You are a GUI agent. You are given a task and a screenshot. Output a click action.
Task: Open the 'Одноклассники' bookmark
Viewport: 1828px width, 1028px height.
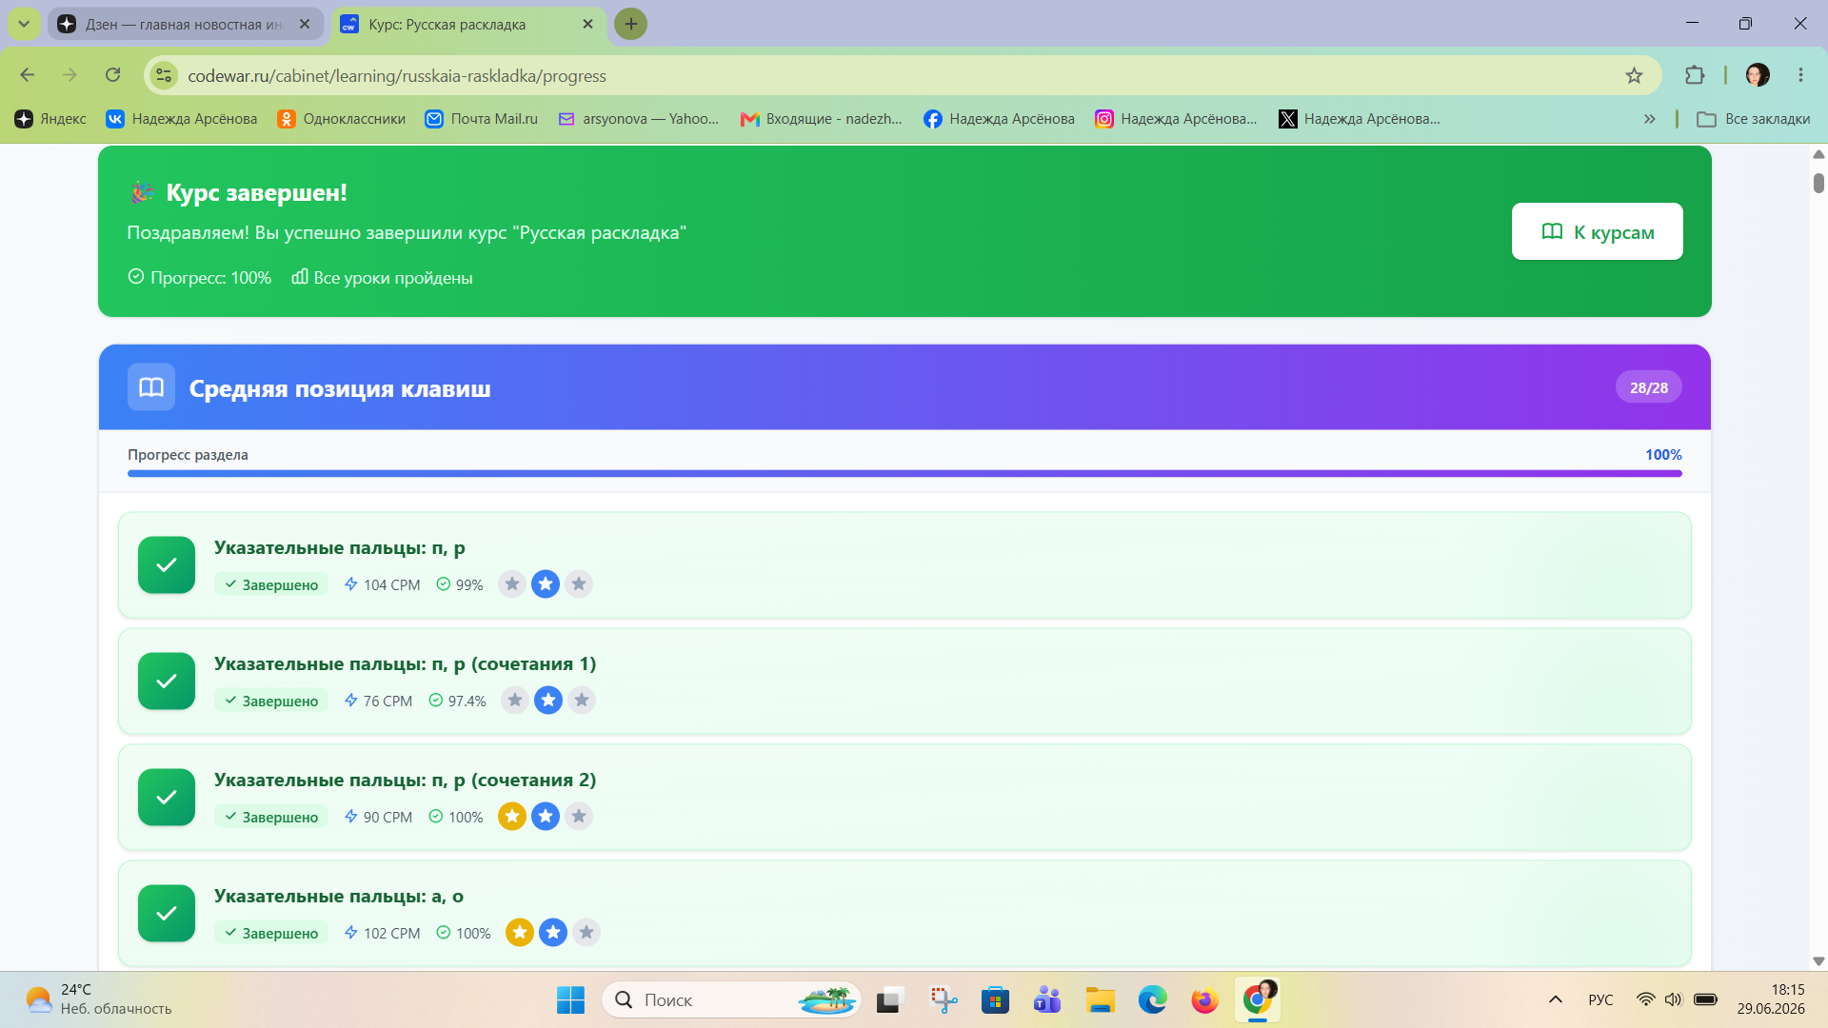(342, 119)
